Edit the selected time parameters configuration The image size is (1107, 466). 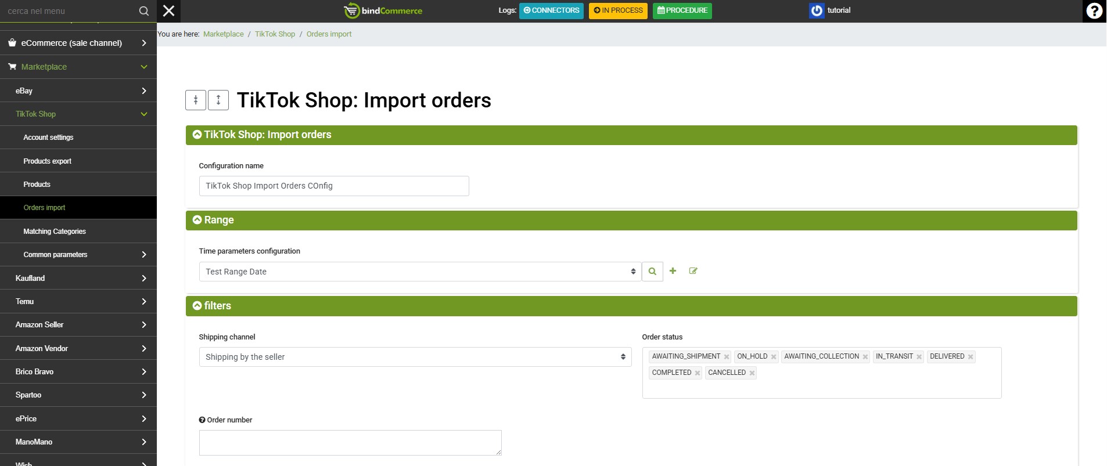693,271
